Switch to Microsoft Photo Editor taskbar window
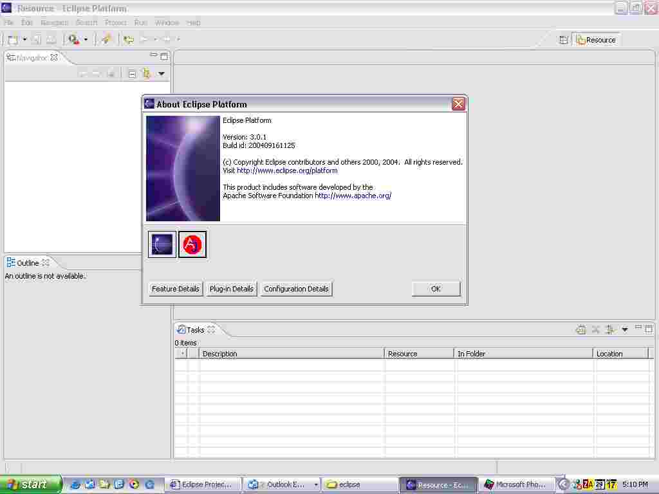 [517, 485]
